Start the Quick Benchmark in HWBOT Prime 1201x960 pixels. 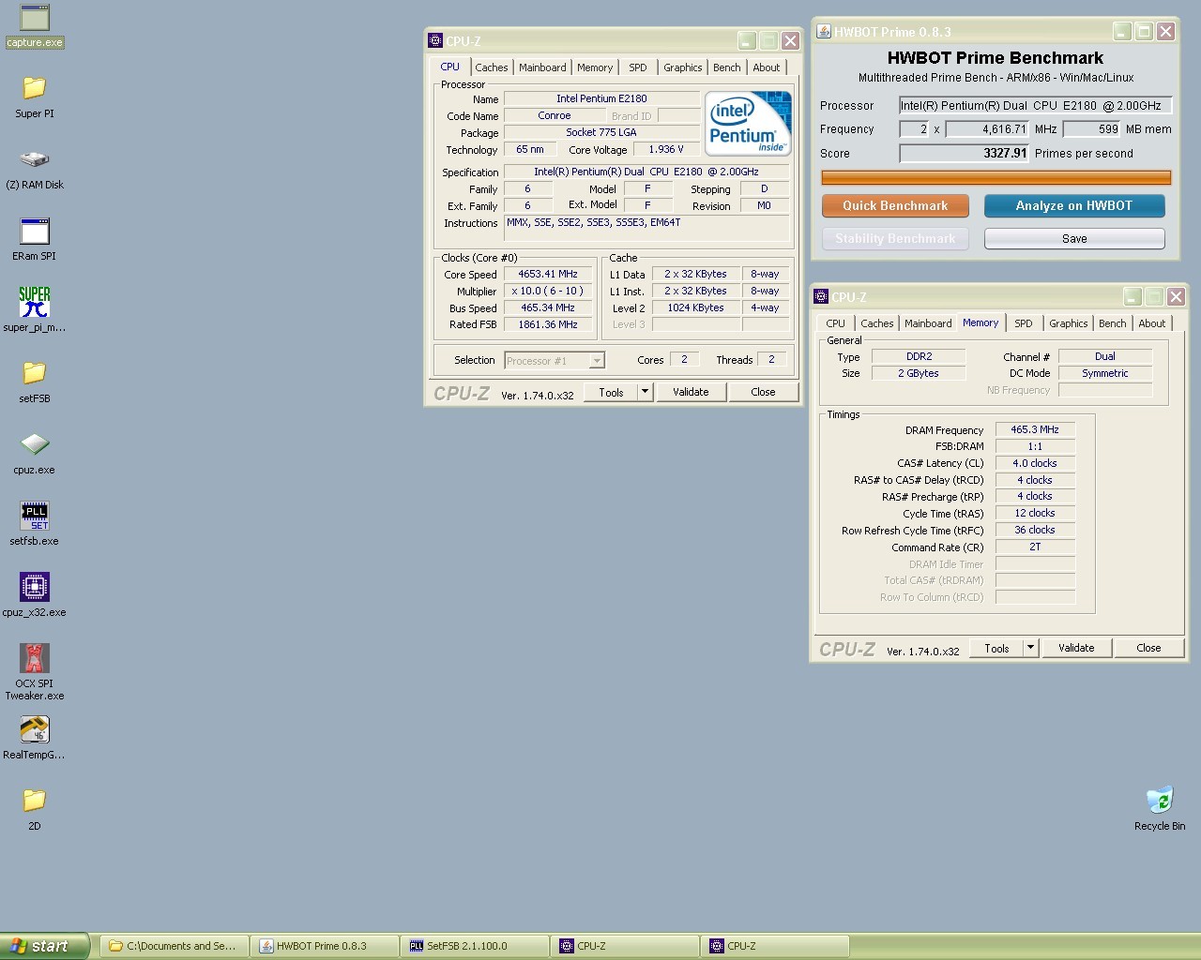click(895, 205)
